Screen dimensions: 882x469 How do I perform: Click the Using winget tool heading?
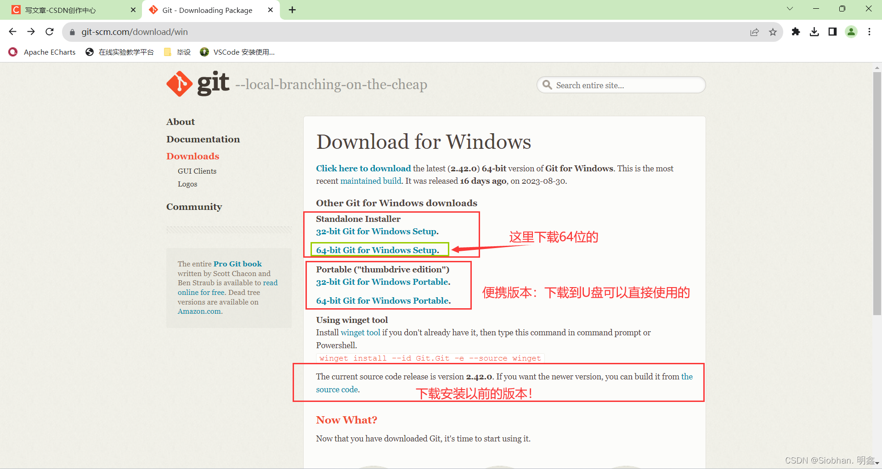tap(352, 320)
